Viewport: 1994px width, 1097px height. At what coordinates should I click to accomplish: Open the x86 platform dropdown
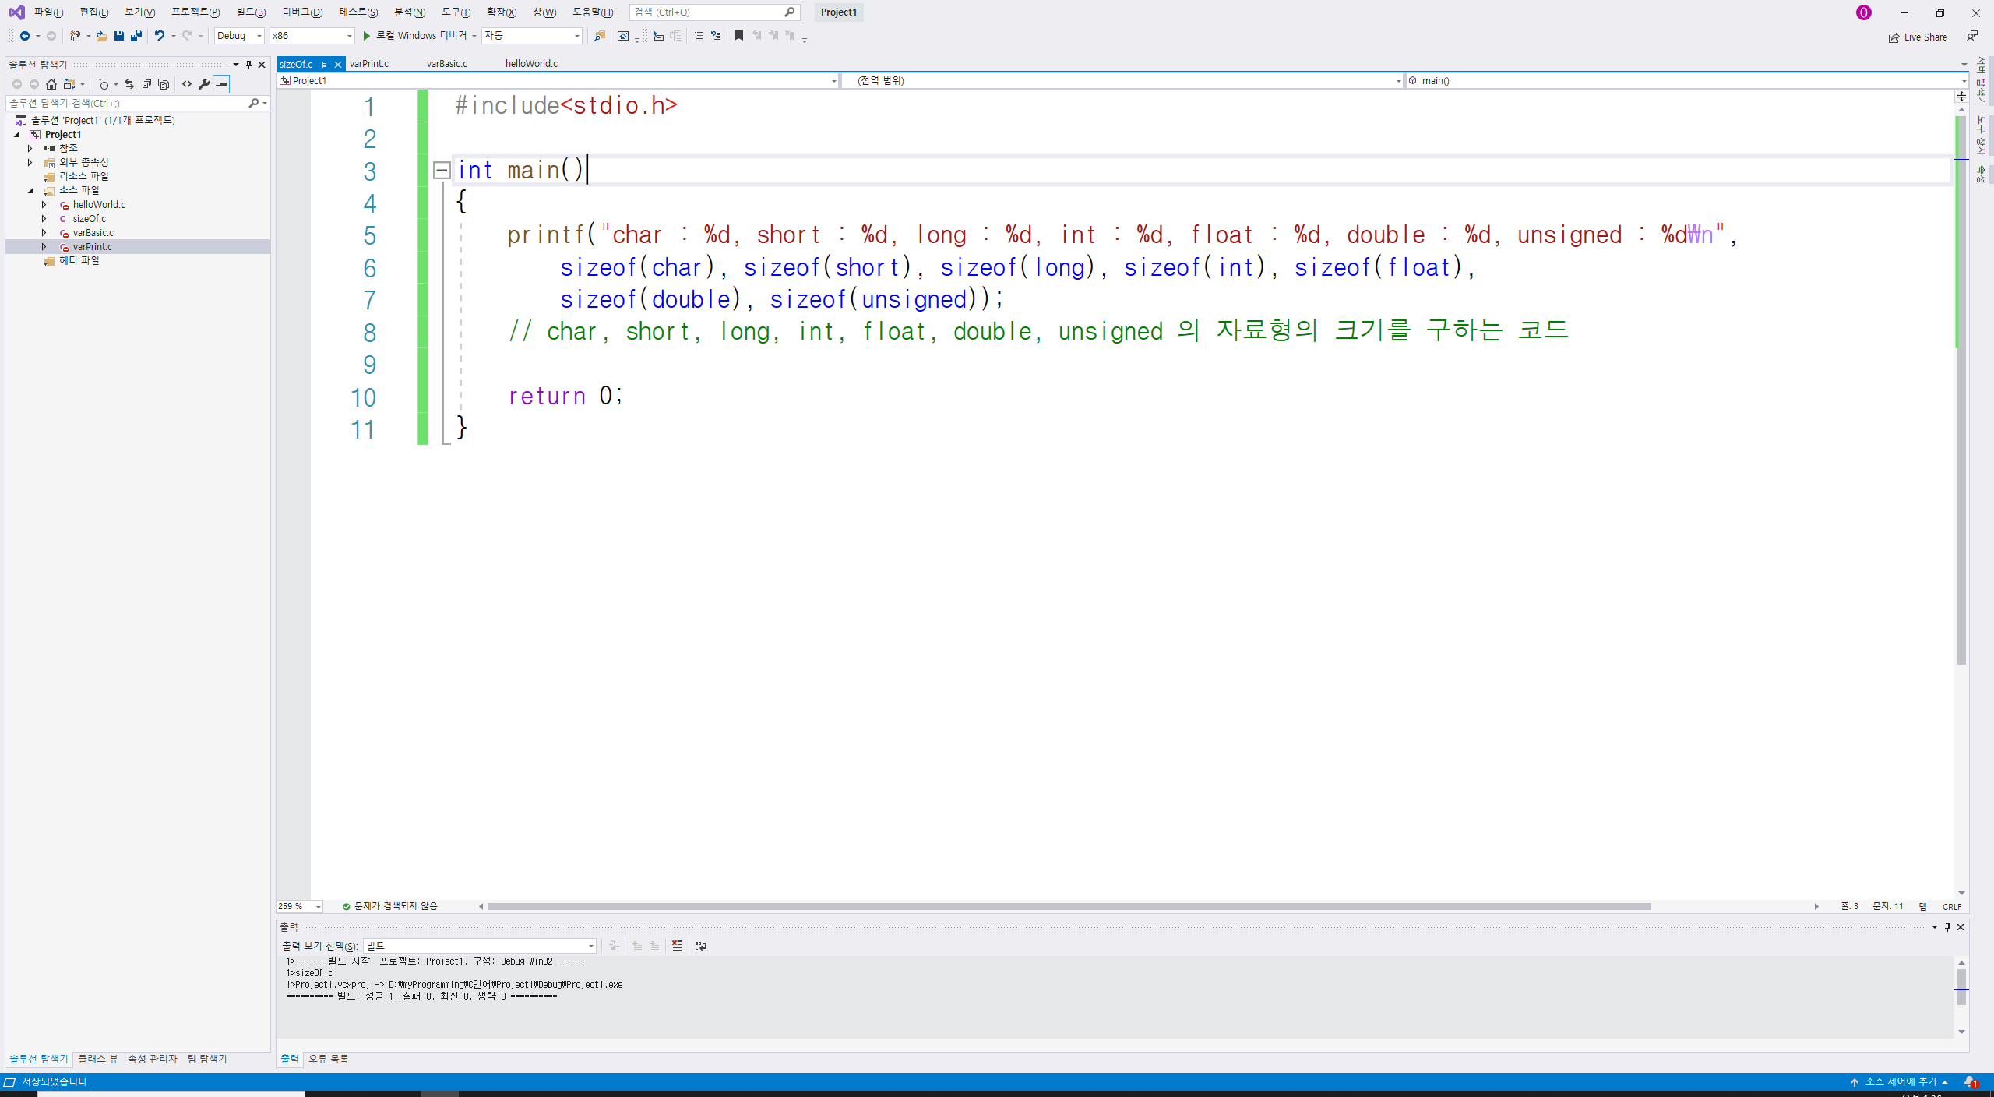312,36
